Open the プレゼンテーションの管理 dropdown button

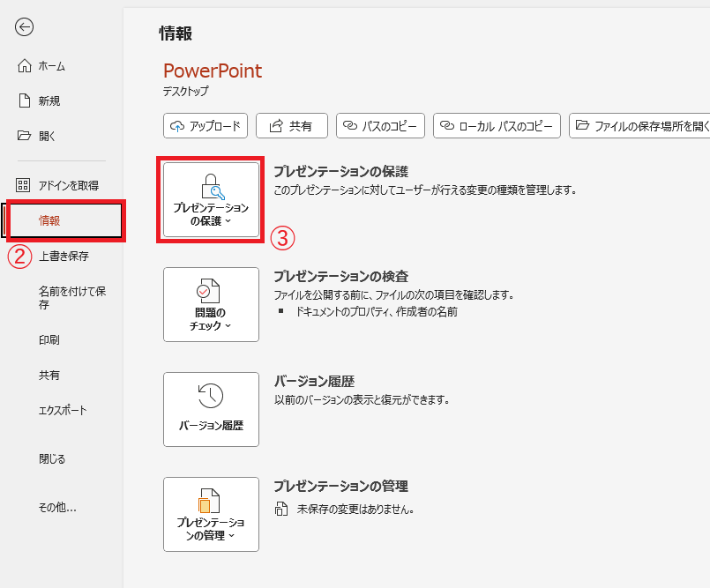click(x=211, y=514)
